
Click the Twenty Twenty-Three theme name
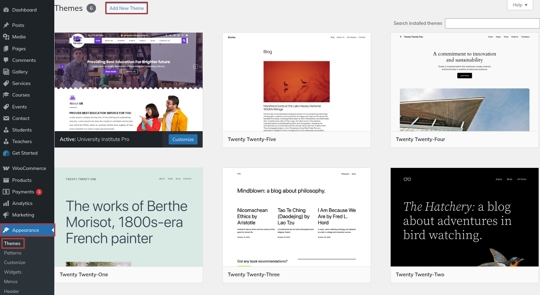(x=254, y=275)
